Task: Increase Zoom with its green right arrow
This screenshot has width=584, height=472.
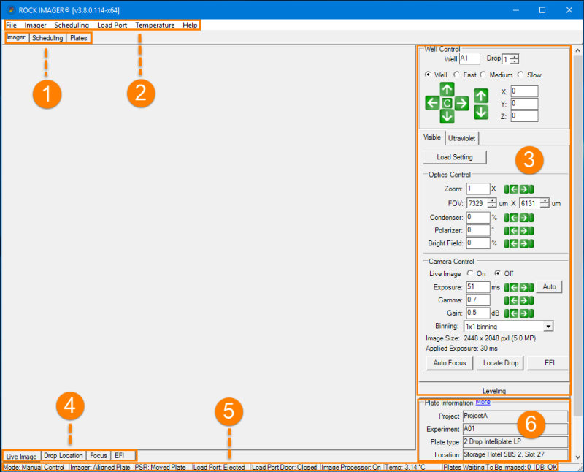Action: [x=523, y=189]
